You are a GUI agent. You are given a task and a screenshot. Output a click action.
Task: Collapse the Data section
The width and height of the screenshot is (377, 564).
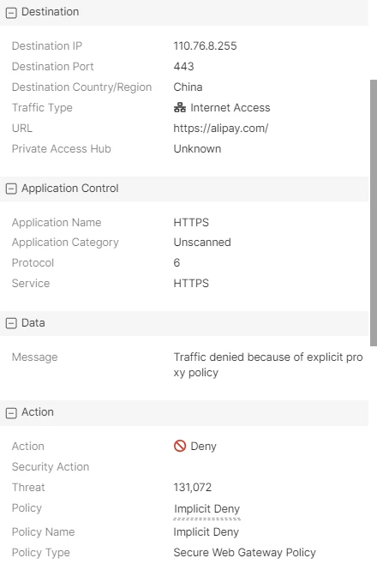pos(11,323)
